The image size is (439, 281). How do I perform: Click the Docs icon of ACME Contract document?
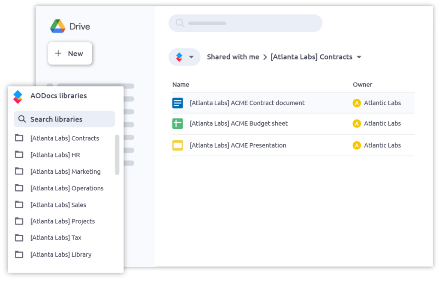(x=177, y=103)
